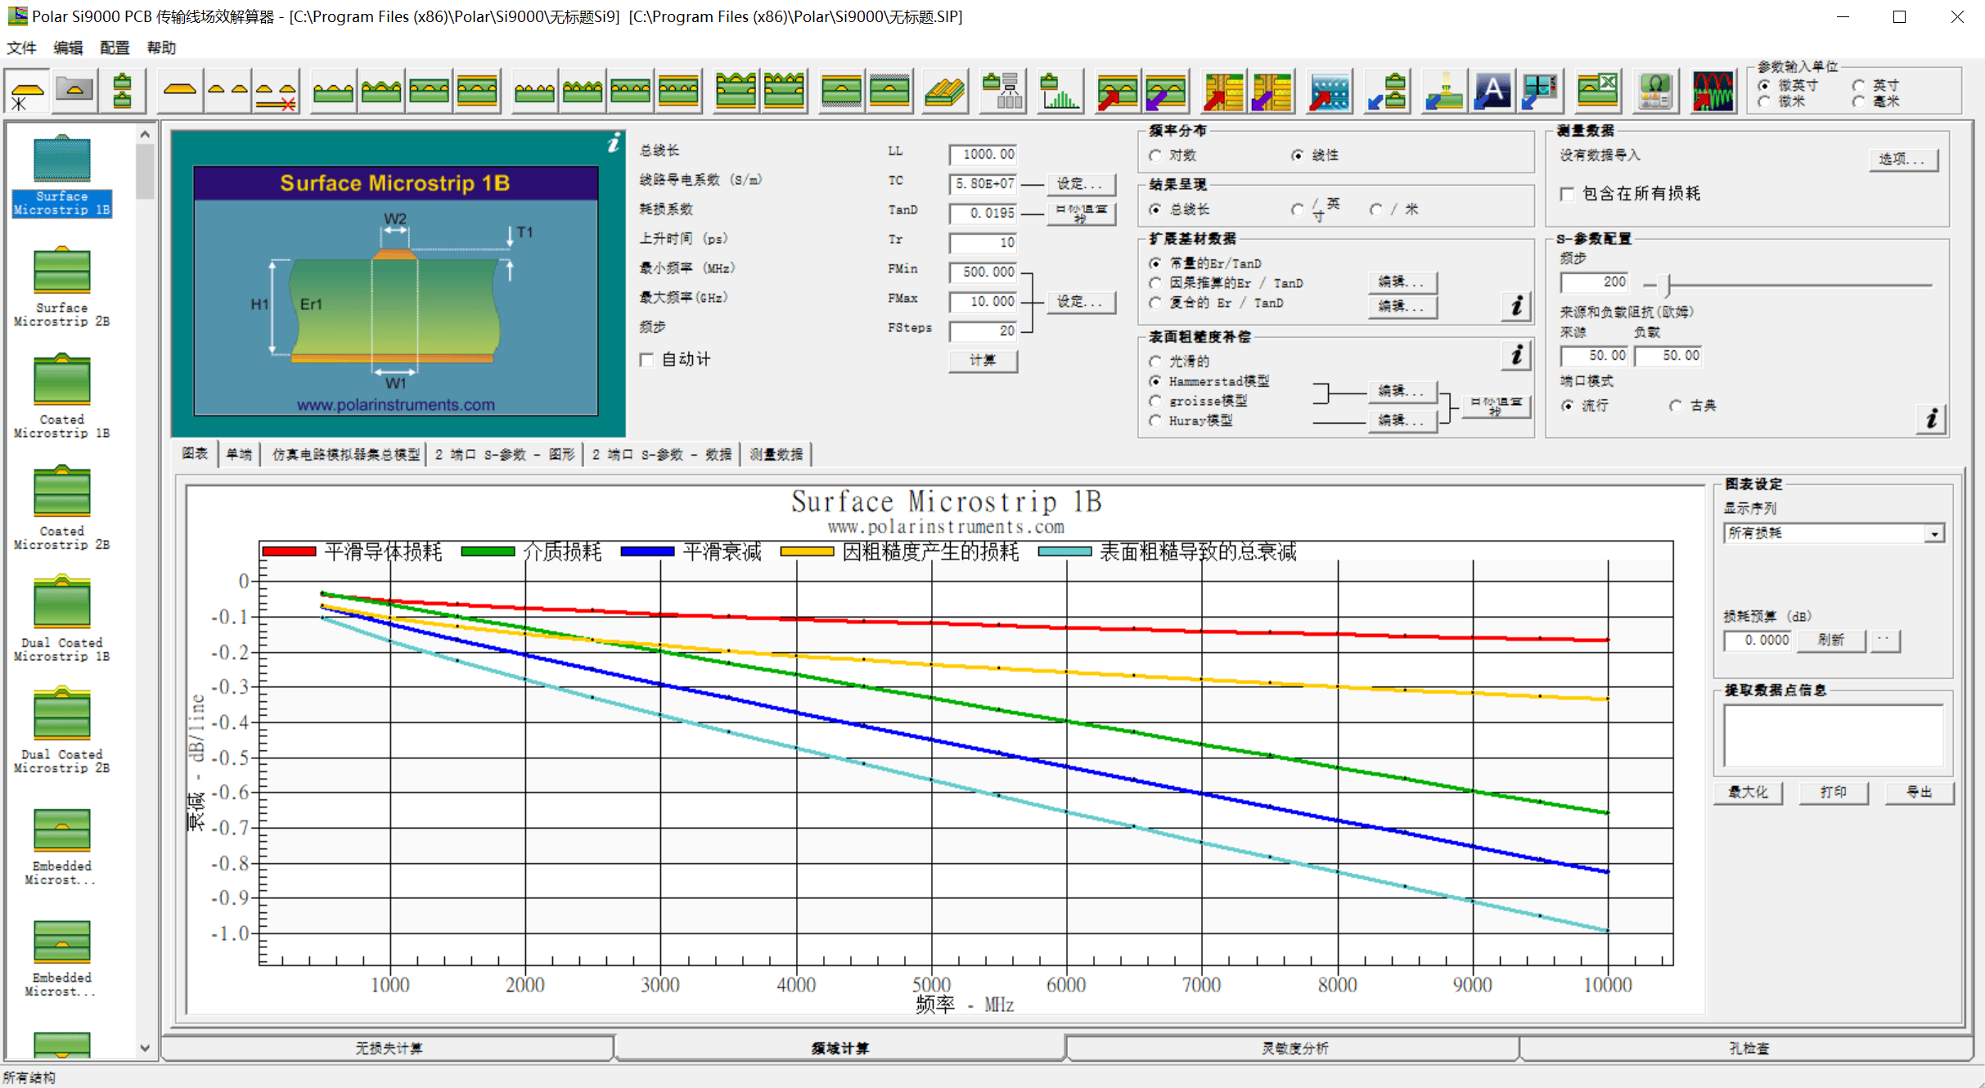This screenshot has height=1088, width=1985.
Task: Click the 导出 export button
Action: pos(1919,792)
